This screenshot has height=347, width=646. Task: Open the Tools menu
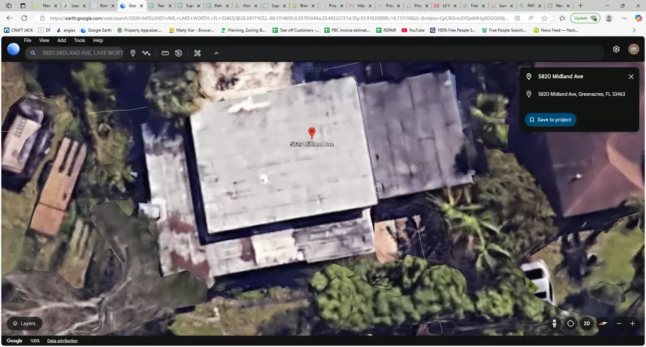click(x=79, y=40)
